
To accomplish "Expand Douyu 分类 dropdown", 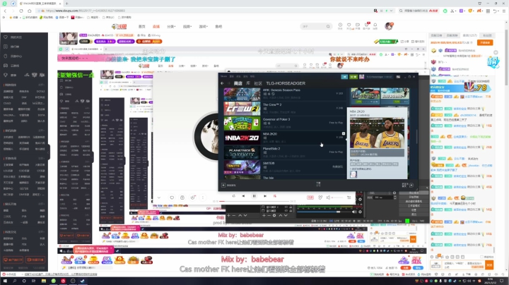I will 171,27.
